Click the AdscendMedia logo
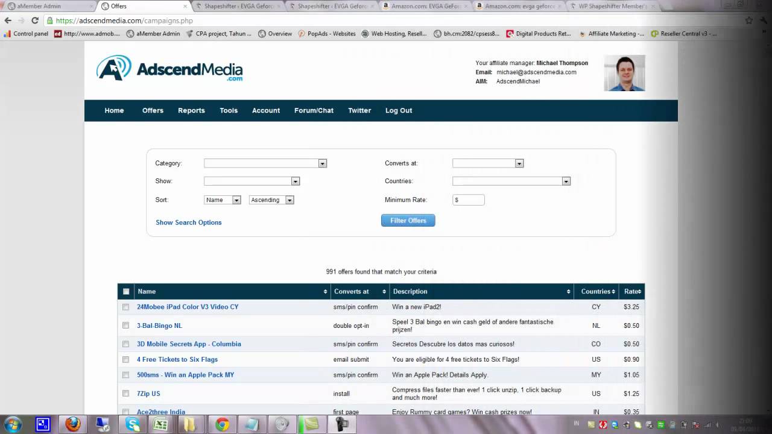This screenshot has width=772, height=434. (169, 68)
